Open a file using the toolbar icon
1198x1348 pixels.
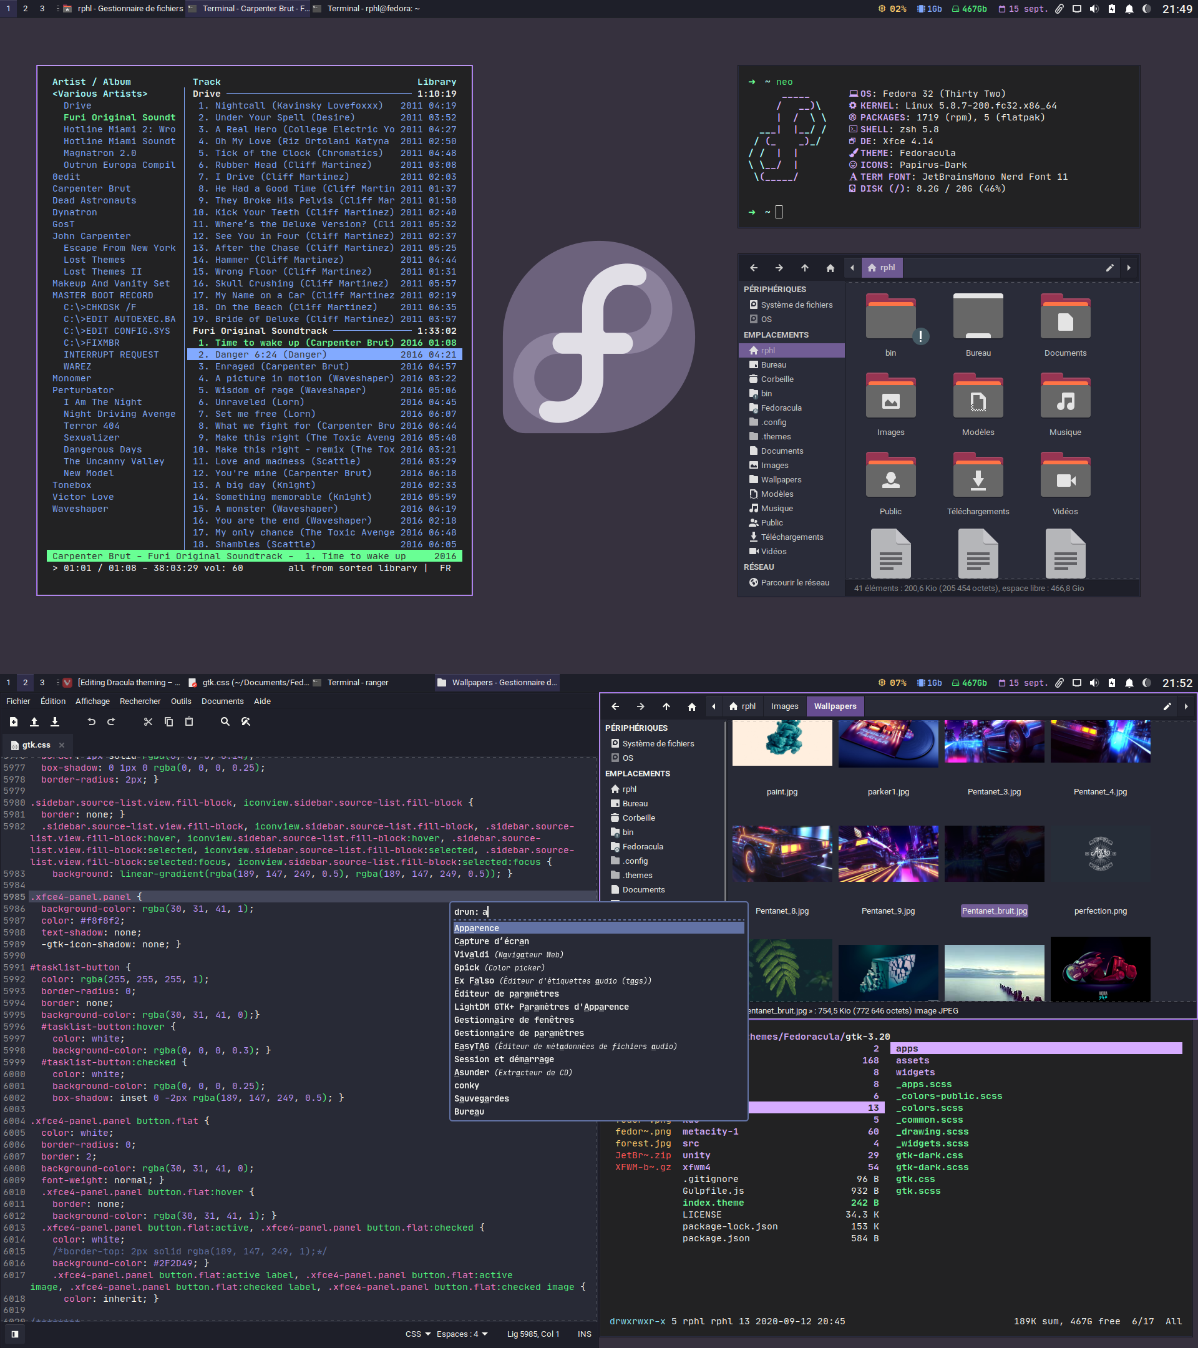click(x=34, y=721)
